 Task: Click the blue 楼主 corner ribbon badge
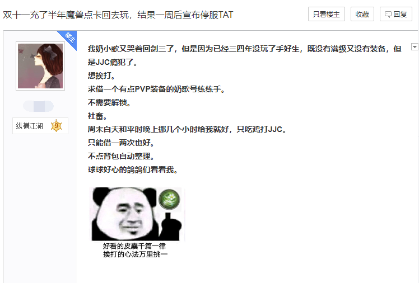point(69,38)
